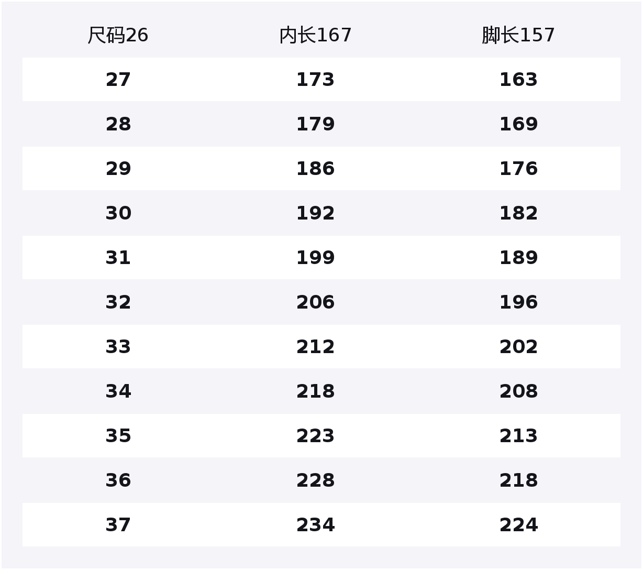
Task: Click size 36 row label
Action: [x=118, y=480]
